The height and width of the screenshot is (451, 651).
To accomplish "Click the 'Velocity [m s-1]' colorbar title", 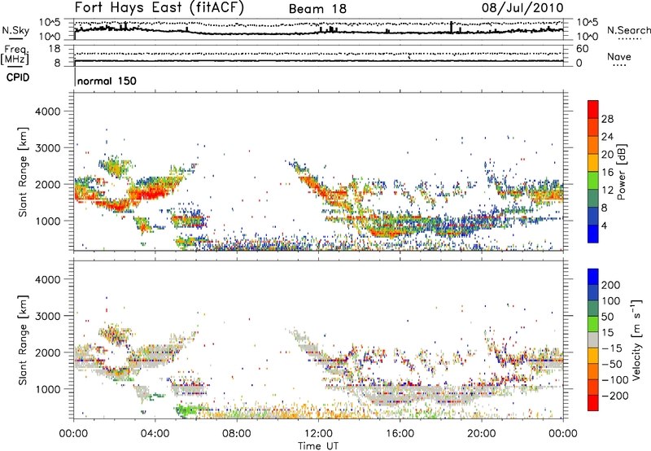I will [636, 339].
